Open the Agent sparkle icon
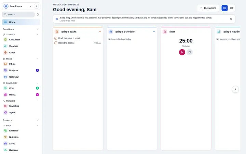Screen dimensions: 246x154 tap(5, 113)
